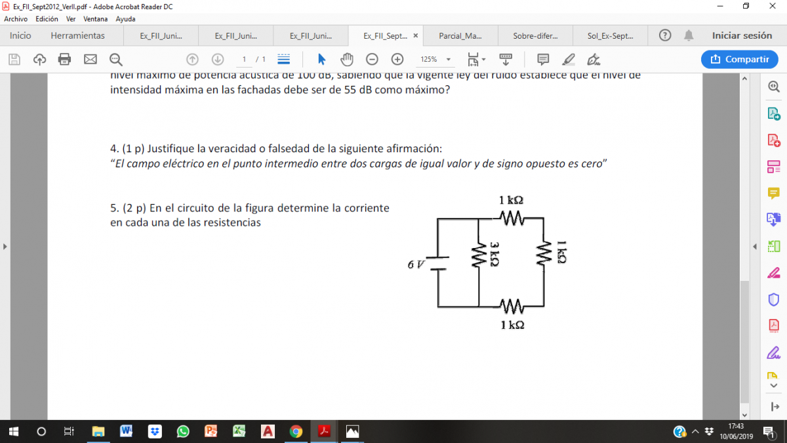Add a sticky note comment

coord(543,60)
